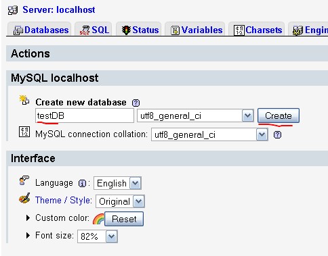The image size is (328, 256).
Task: Open the Theme / Style link
Action: click(64, 200)
